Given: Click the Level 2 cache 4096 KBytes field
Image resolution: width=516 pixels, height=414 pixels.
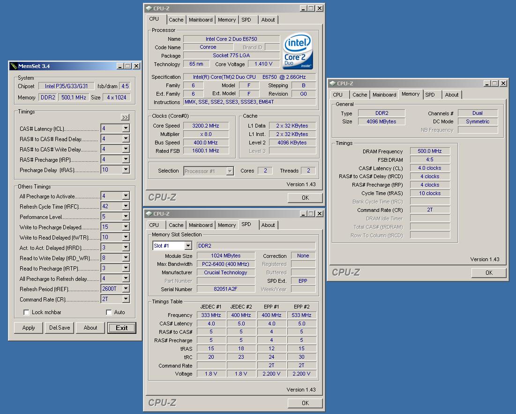Looking at the screenshot, I should tap(292, 143).
